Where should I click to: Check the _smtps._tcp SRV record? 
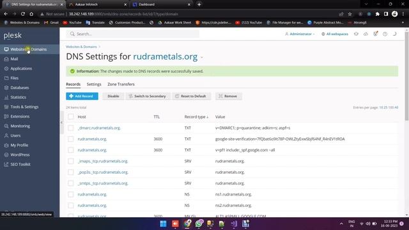click(71, 183)
